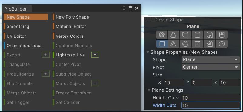The image size is (243, 112).
Task: Toggle Orientation: Local handle mode
Action: [x=25, y=46]
